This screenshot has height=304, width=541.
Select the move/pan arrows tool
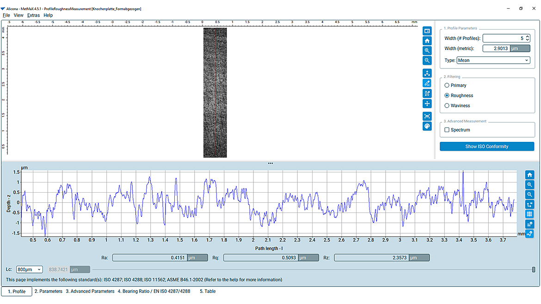pos(427,104)
